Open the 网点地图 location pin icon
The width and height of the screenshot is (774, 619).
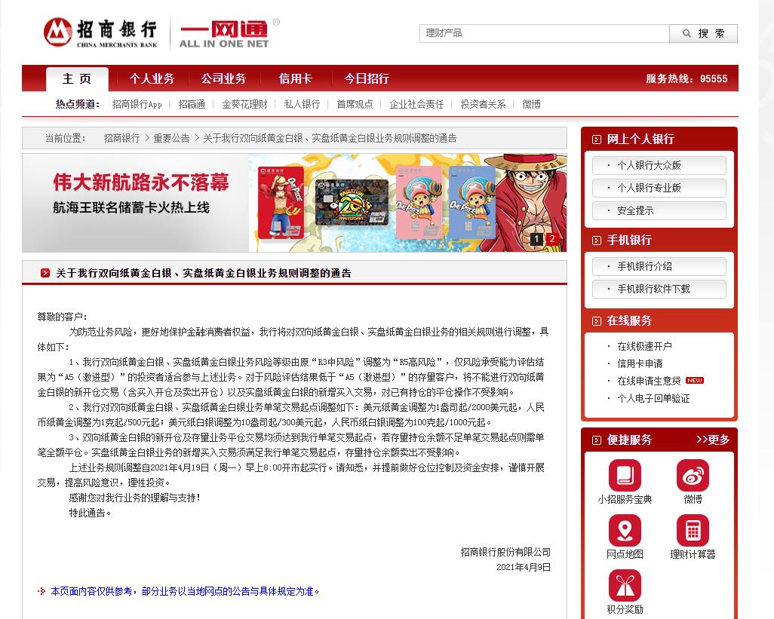625,531
